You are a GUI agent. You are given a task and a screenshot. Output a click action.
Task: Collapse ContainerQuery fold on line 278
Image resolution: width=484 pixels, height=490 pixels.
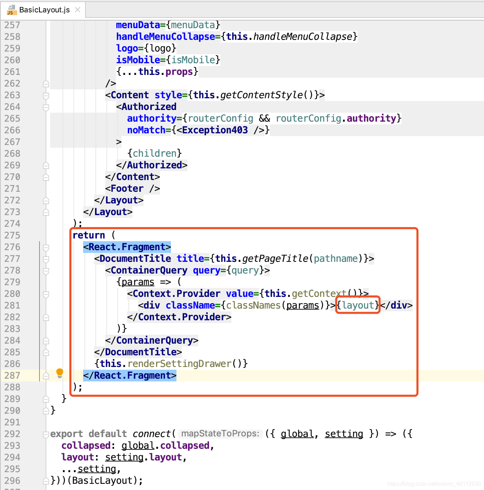click(46, 270)
